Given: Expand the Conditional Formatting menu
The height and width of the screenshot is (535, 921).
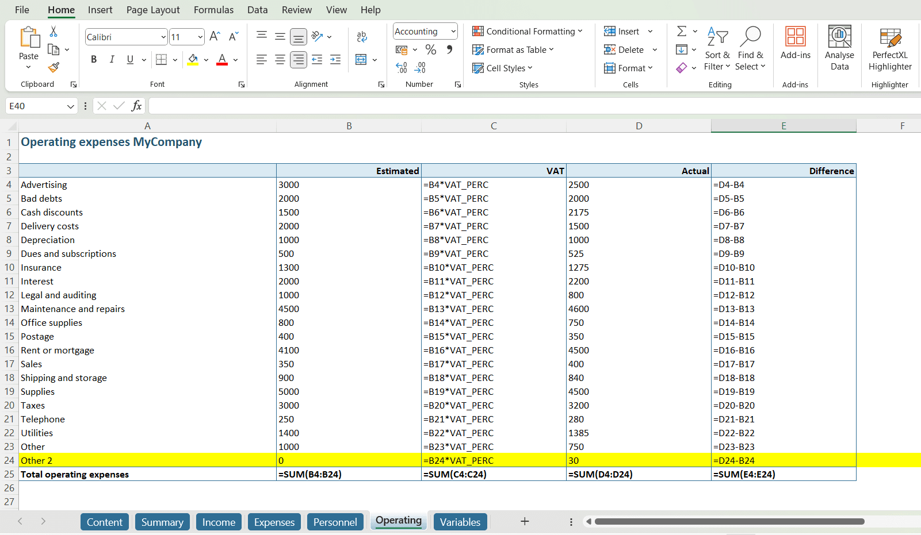Looking at the screenshot, I should tap(527, 32).
